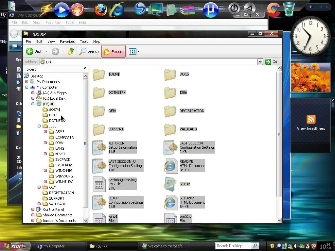This screenshot has width=335, height=251.
Task: Launch the Nero burning dock icon
Action: (77, 10)
